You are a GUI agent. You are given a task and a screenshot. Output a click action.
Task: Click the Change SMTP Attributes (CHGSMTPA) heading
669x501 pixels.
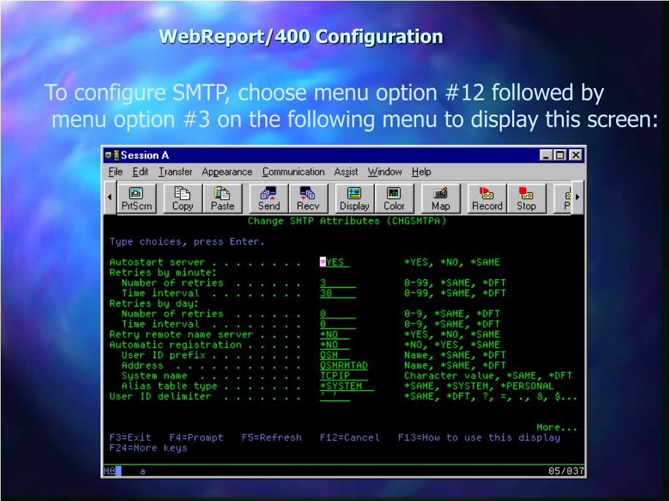[347, 221]
